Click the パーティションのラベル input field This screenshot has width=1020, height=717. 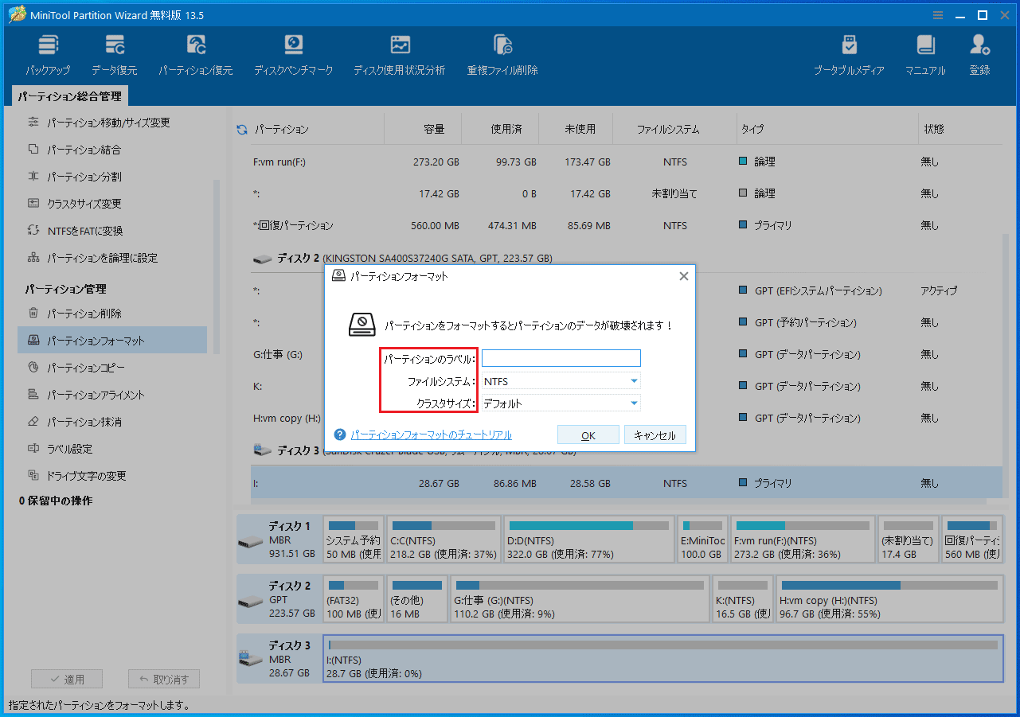coord(561,357)
